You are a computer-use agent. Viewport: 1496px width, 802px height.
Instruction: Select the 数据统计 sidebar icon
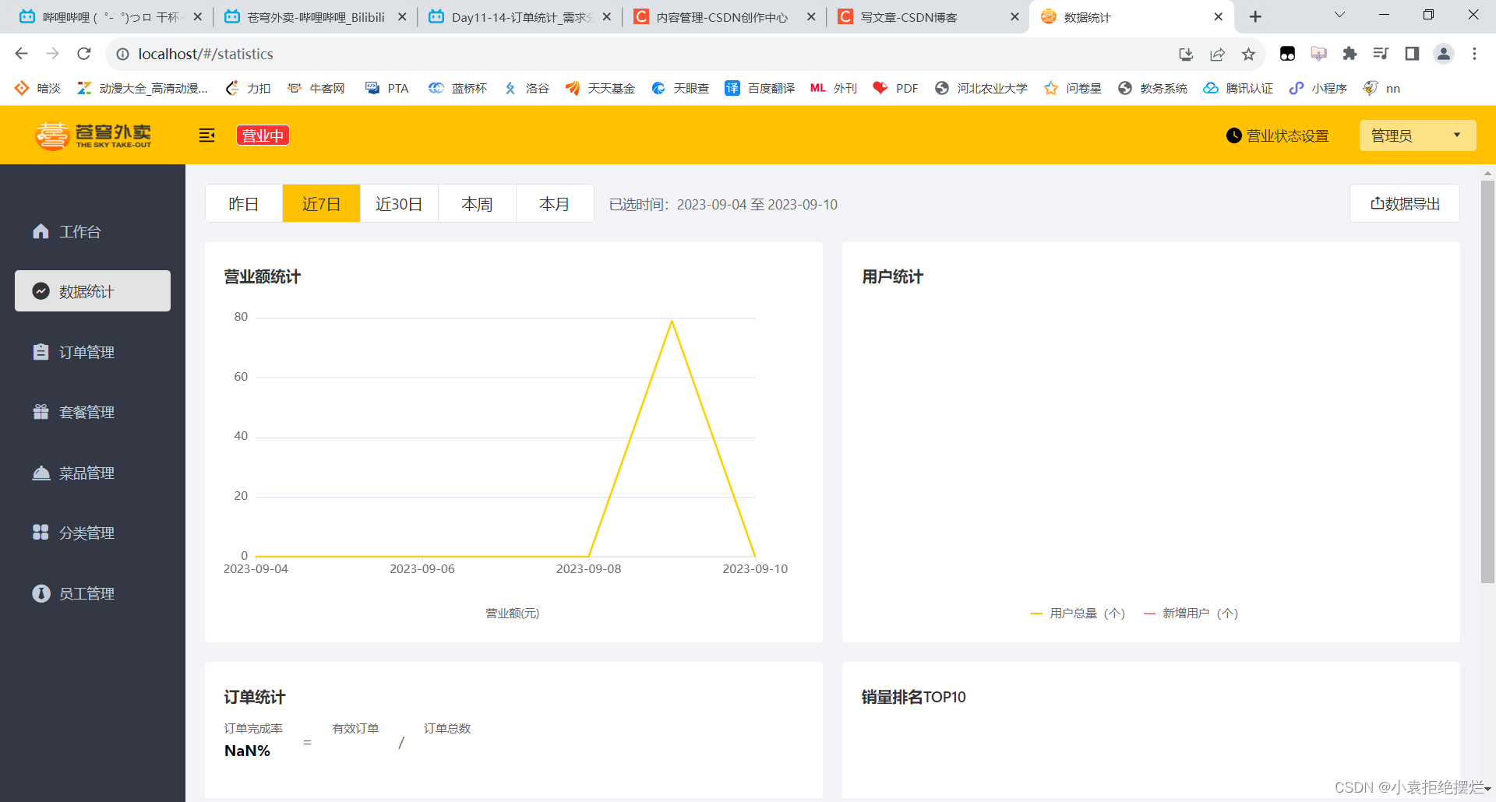pyautogui.click(x=86, y=290)
